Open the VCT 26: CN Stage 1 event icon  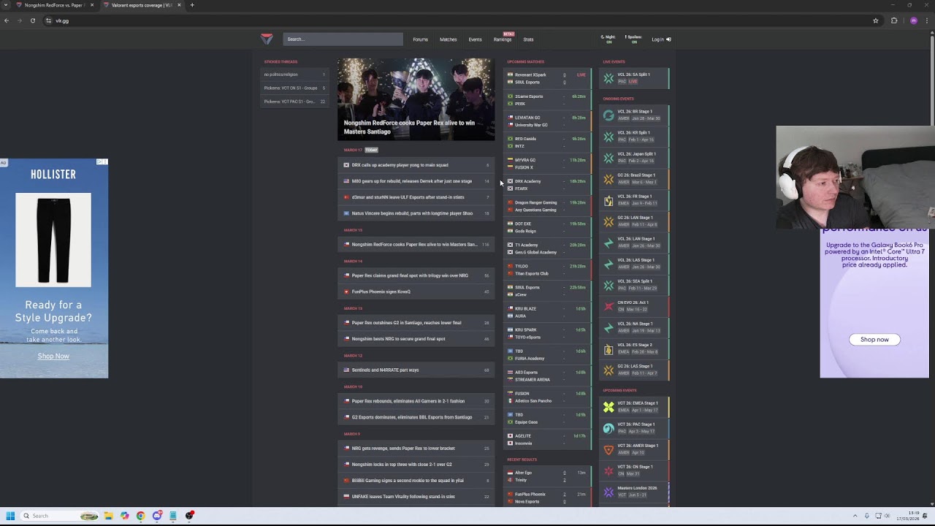coord(608,470)
